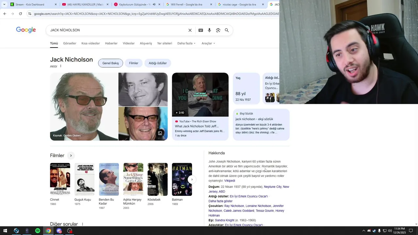Open the Benden Bu Kadar movie poster
The height and width of the screenshot is (235, 418).
109,179
